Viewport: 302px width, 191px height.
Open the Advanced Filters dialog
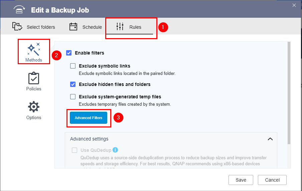pyautogui.click(x=89, y=118)
